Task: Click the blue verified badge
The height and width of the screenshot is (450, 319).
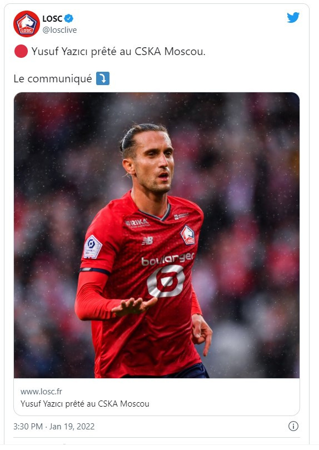Action: coord(68,18)
